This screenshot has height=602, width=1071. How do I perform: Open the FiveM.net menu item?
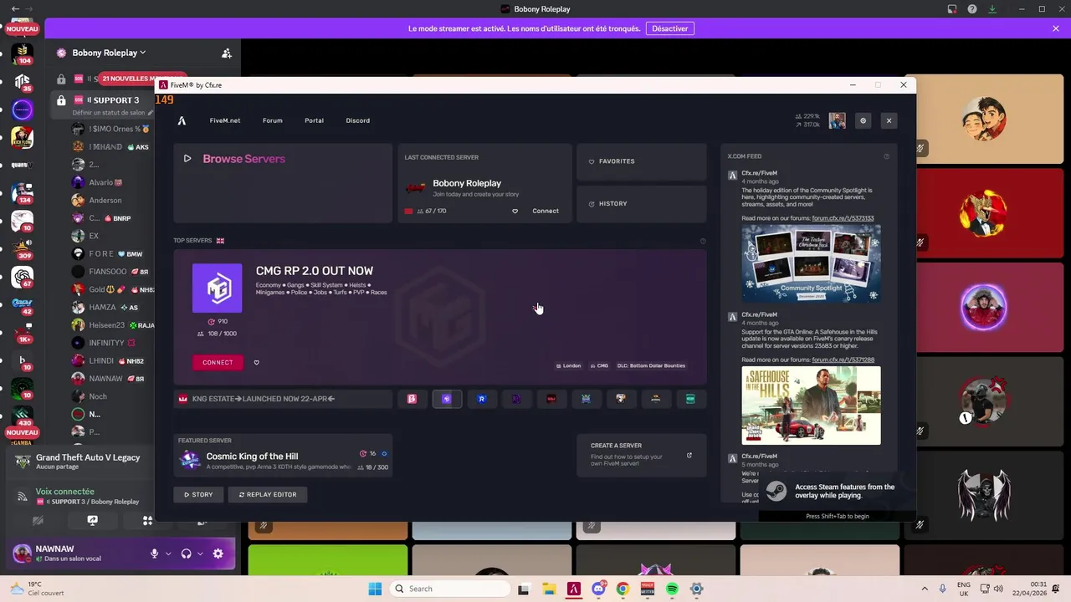tap(225, 120)
